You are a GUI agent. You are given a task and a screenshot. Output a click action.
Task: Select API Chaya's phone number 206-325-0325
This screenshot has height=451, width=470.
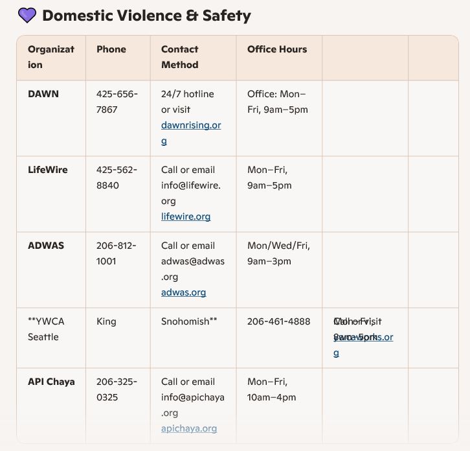117,389
